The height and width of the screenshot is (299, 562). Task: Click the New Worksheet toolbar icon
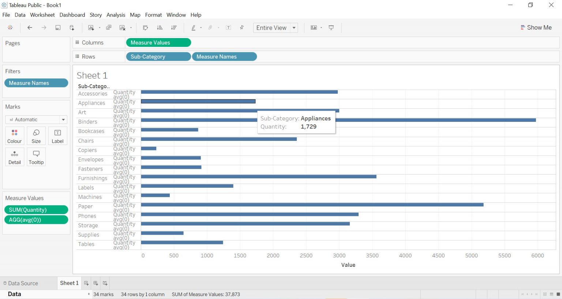(x=91, y=27)
